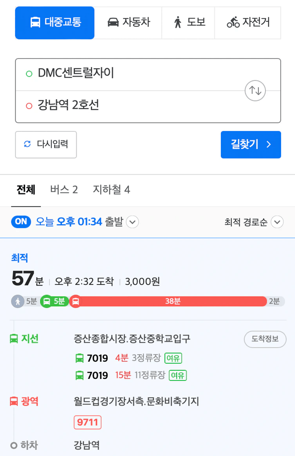Select the car icon for 자동차 mode

point(113,22)
